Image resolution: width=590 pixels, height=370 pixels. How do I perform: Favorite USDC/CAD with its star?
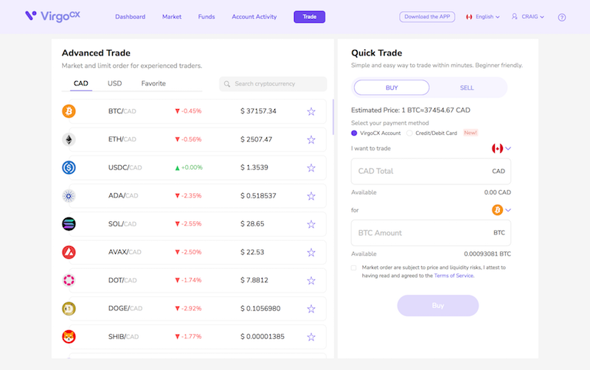(311, 168)
